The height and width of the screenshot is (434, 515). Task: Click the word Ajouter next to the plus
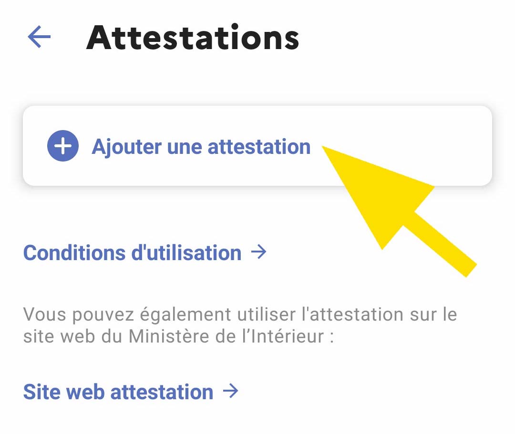(126, 147)
